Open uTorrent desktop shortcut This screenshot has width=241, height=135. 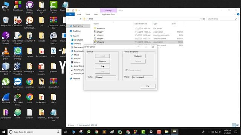click(x=6, y=83)
